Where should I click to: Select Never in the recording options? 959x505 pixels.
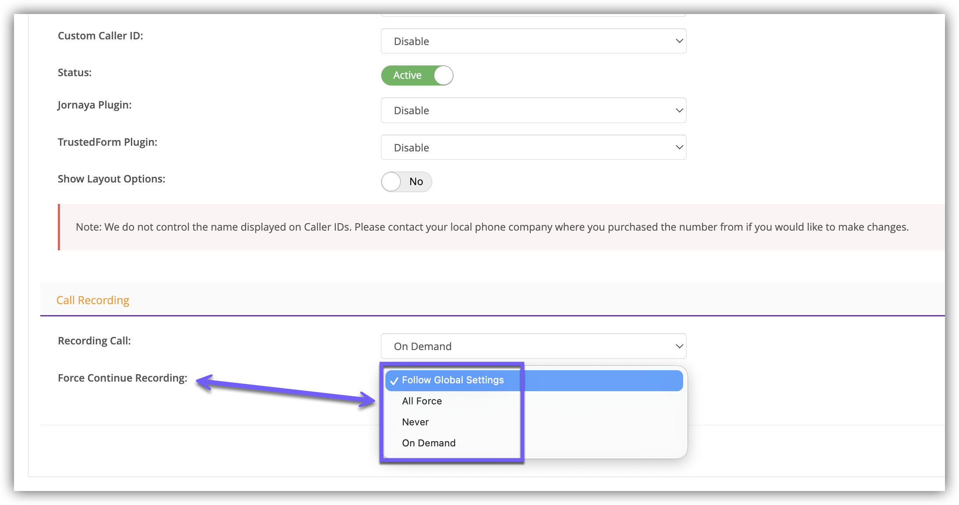click(x=415, y=422)
